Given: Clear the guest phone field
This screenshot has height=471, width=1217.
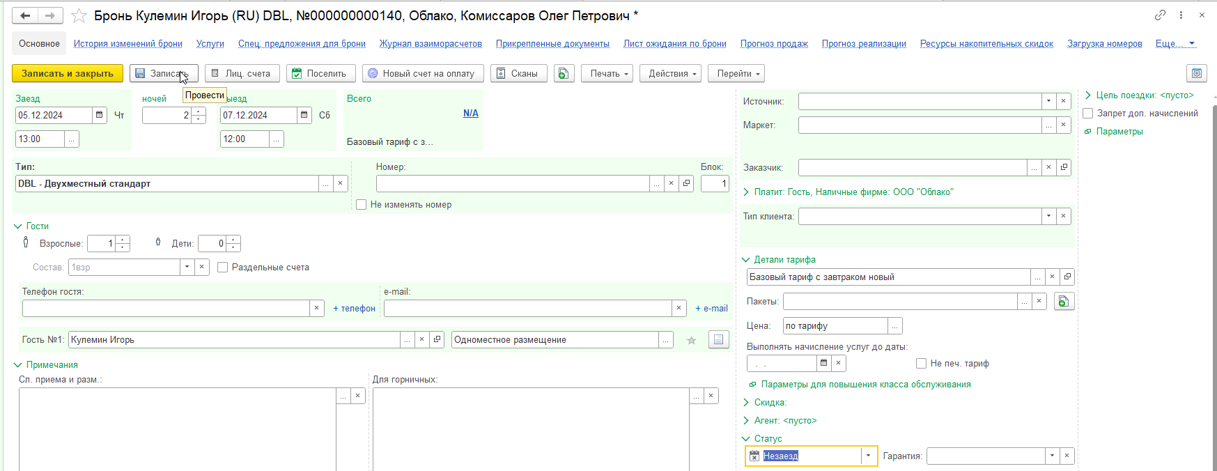Looking at the screenshot, I should [x=317, y=308].
